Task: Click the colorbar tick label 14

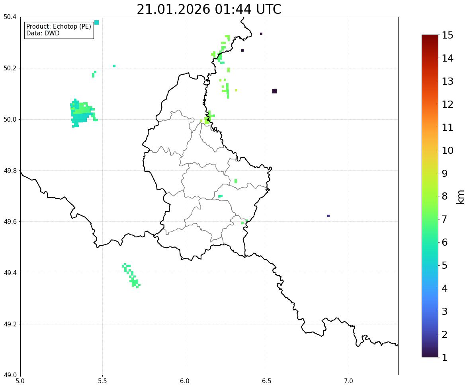Action: tap(448, 58)
